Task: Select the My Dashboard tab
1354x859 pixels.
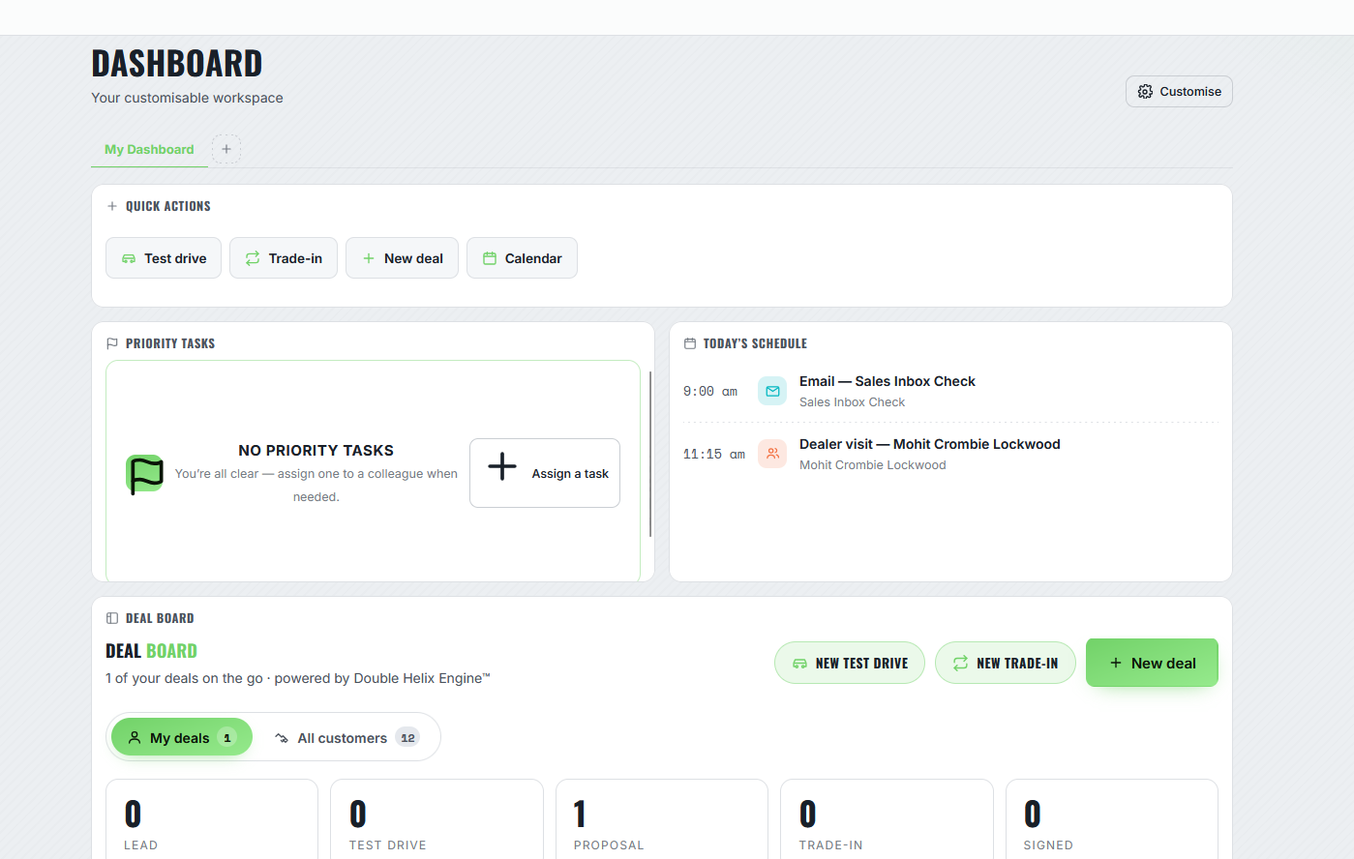Action: pyautogui.click(x=149, y=149)
